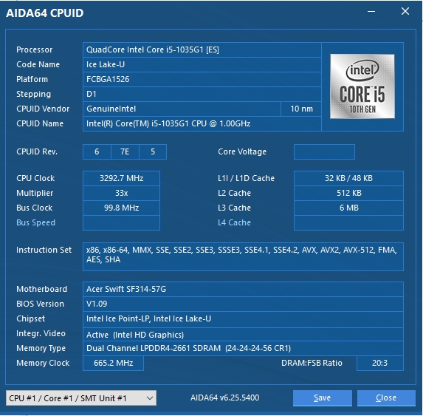Viewport: 423px width, 416px height.
Task: Click the AIDA64 v6.25.5400 version label
Action: point(224,398)
